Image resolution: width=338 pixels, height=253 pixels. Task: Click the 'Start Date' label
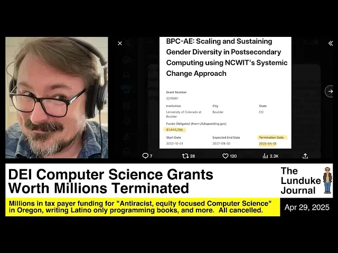click(173, 138)
